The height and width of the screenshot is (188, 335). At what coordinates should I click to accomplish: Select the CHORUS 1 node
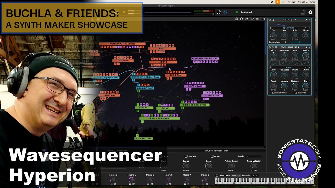click(144, 108)
